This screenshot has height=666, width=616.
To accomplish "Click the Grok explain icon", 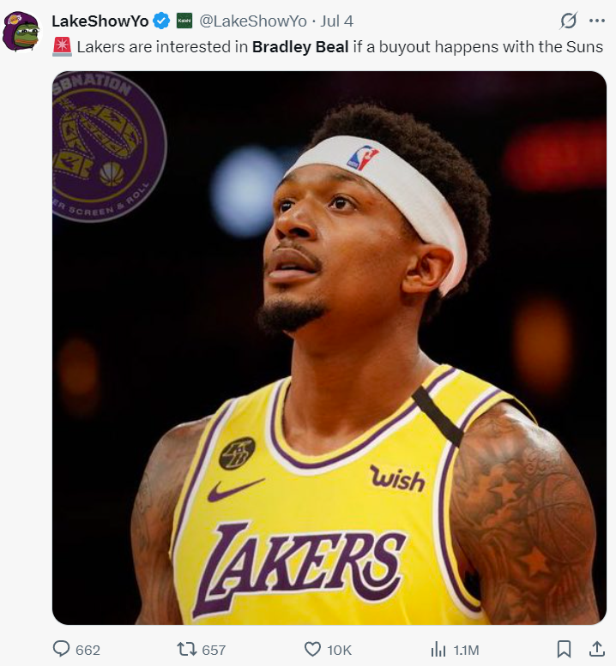I will coord(569,21).
